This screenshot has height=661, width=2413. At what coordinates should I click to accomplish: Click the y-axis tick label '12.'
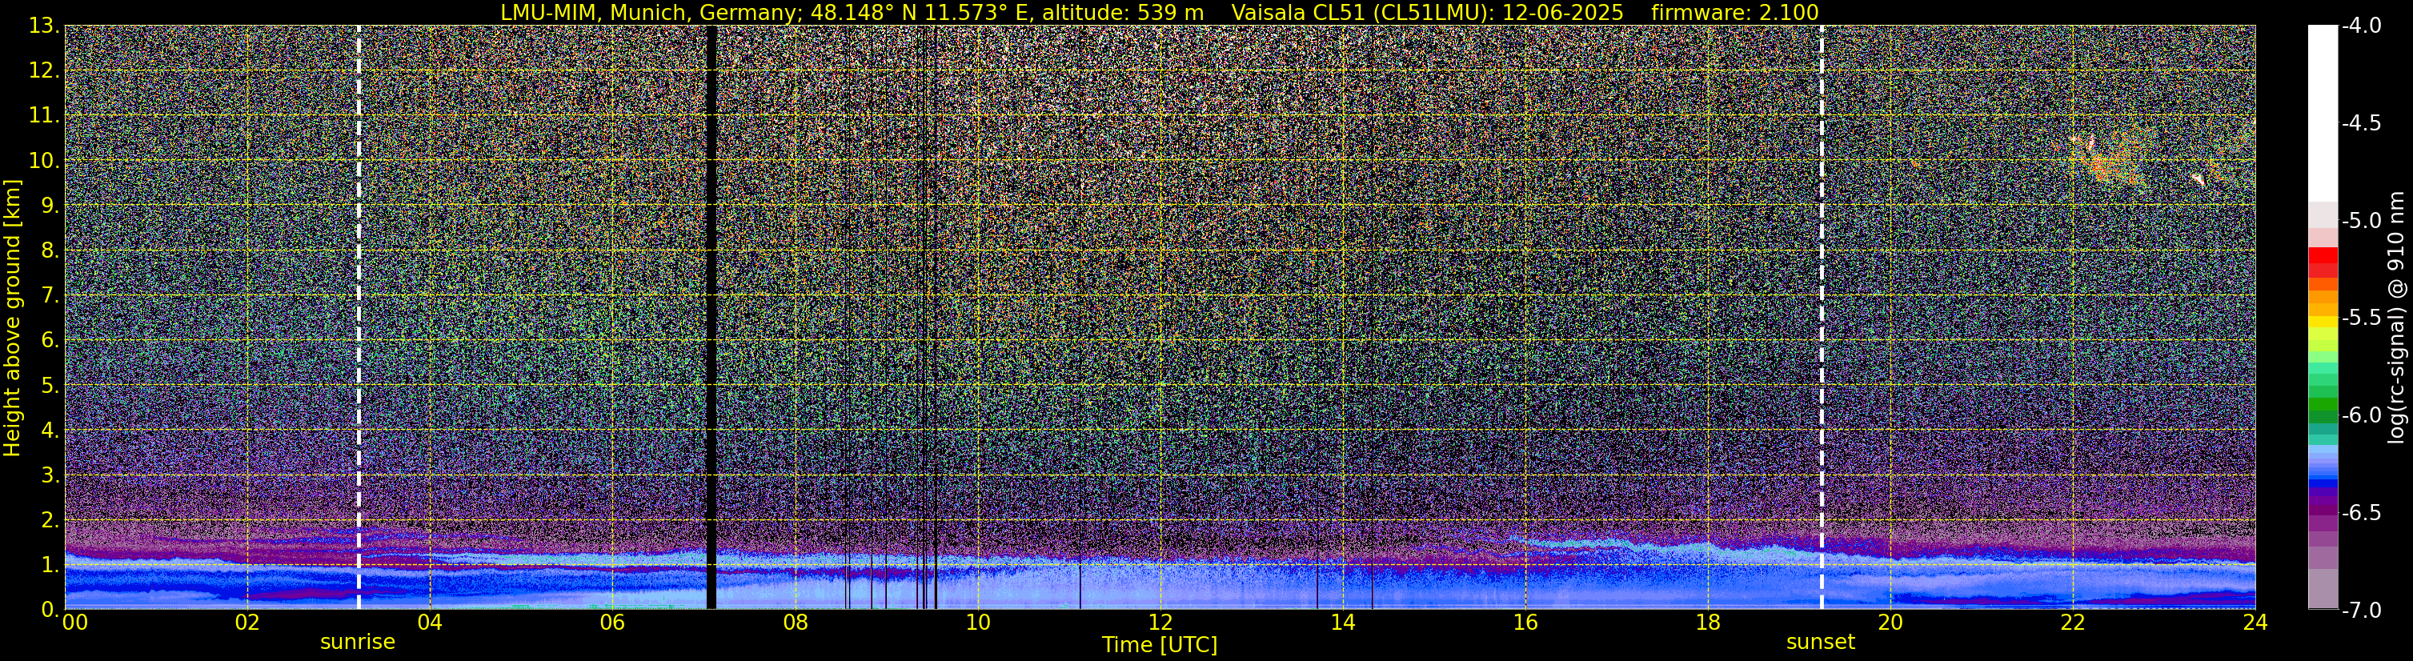pos(45,70)
